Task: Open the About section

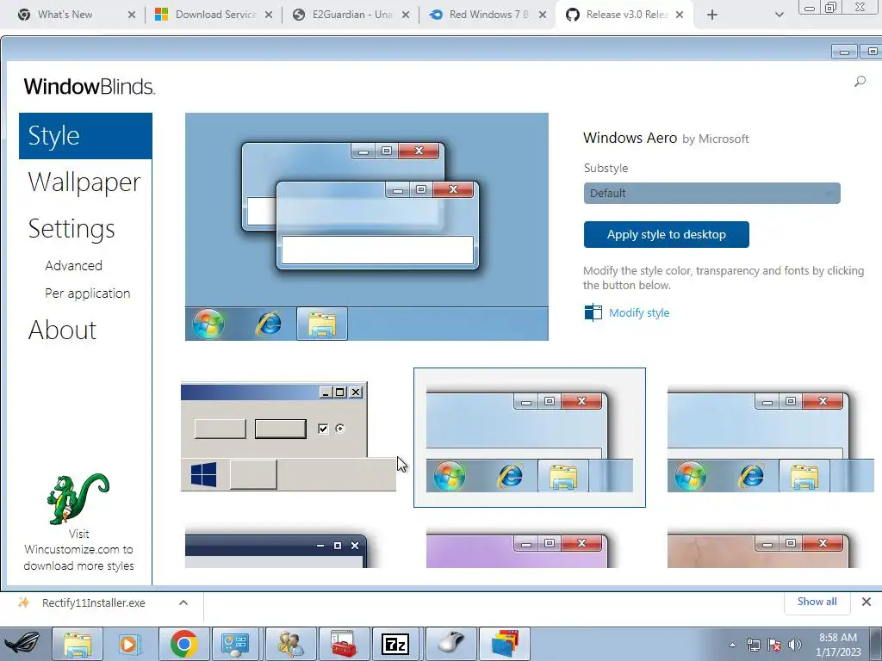Action: pos(62,330)
